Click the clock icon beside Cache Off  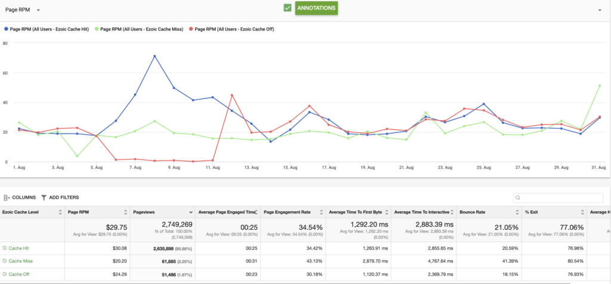5,274
